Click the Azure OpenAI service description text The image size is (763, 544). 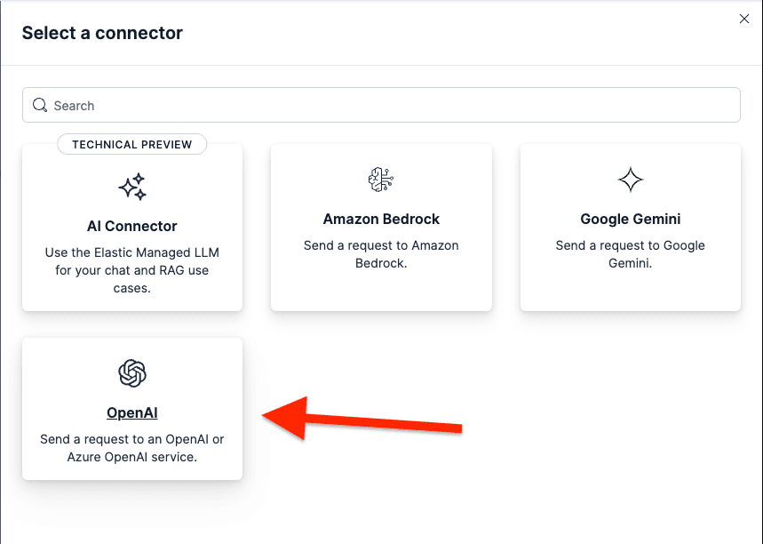pos(131,448)
